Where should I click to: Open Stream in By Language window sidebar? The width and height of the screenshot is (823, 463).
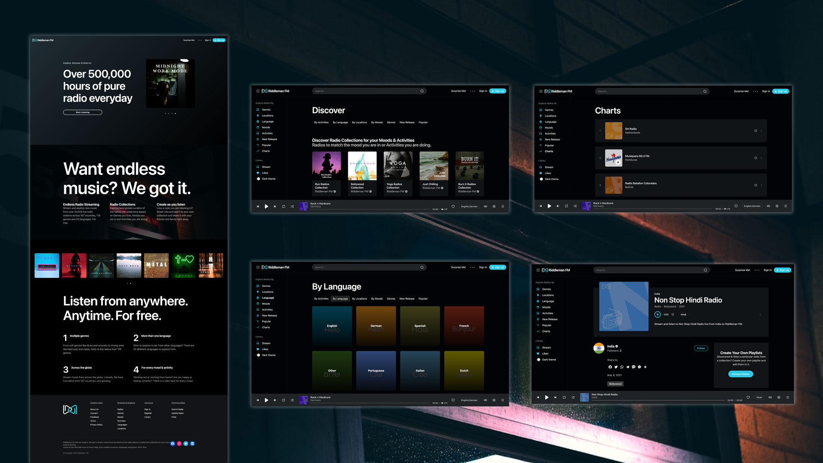264,343
